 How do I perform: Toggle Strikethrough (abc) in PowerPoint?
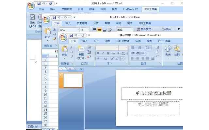click(113, 53)
